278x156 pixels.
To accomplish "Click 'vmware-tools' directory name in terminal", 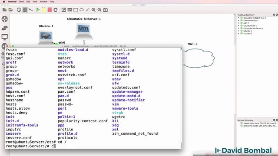I will tap(125, 108).
